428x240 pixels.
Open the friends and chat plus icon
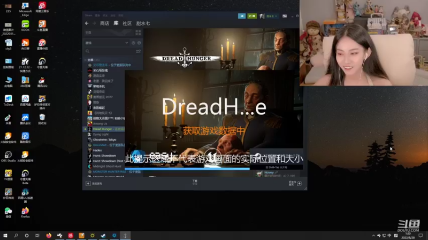300,183
